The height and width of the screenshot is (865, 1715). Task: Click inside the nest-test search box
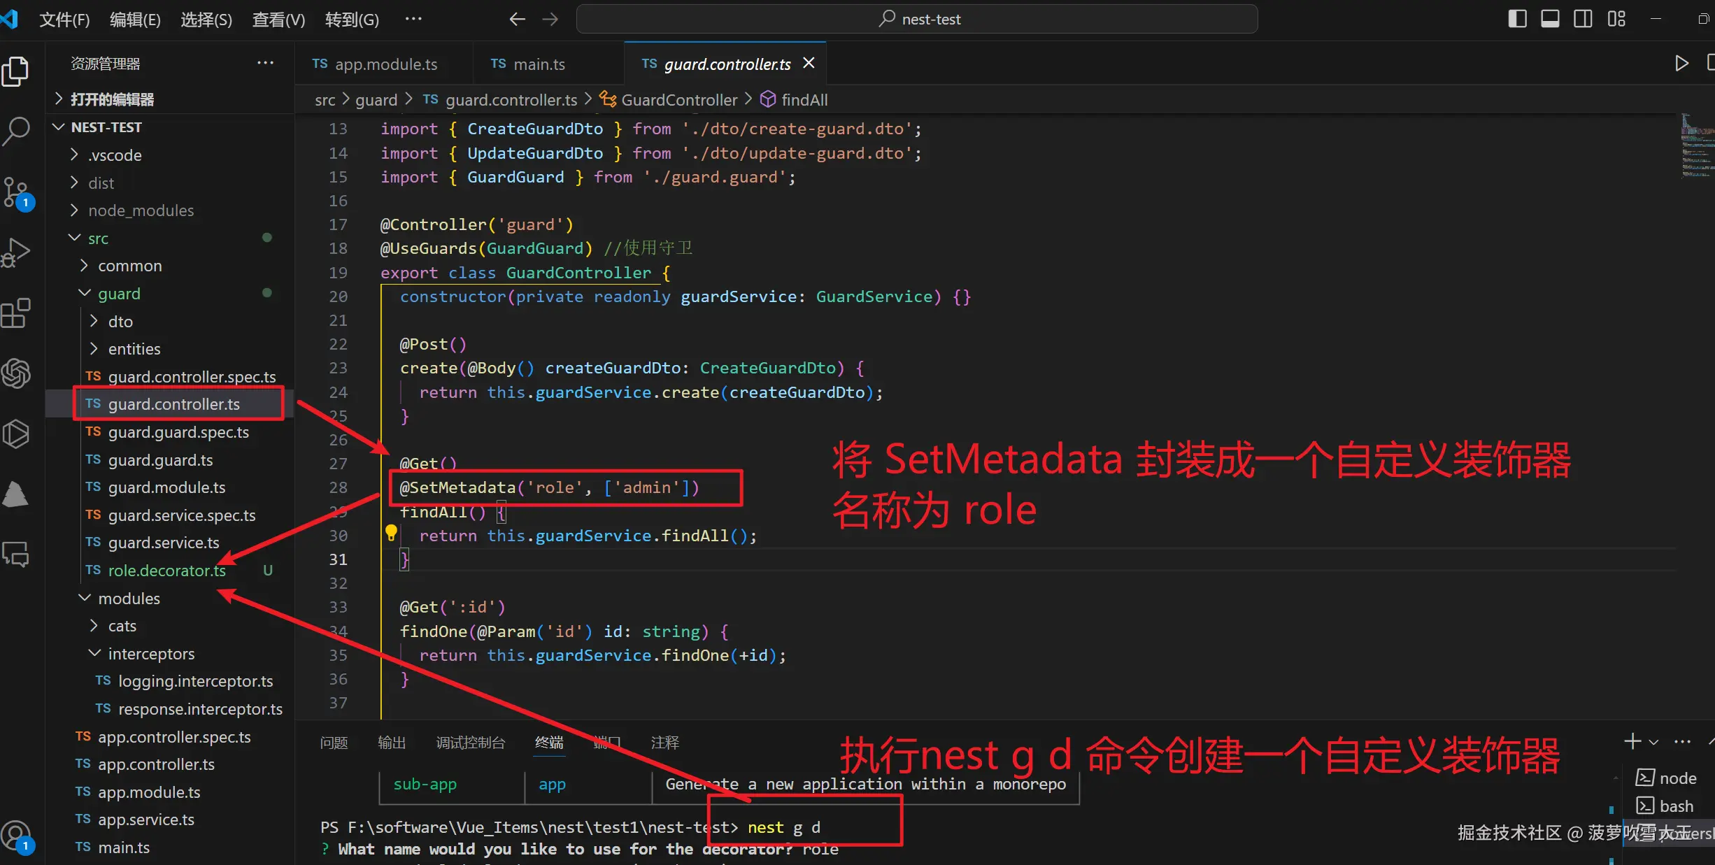[x=917, y=19]
